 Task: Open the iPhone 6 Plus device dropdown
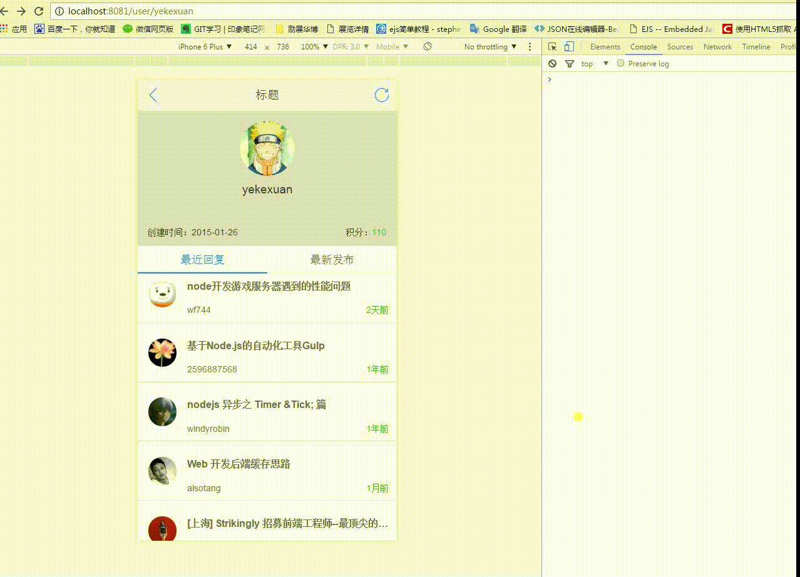(205, 47)
